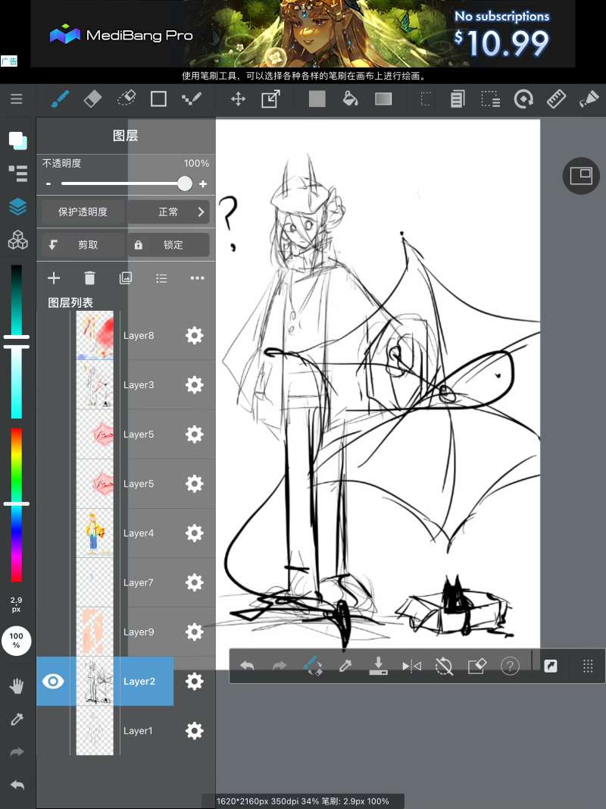Image resolution: width=606 pixels, height=809 pixels.
Task: Select the Bucket fill tool
Action: (x=351, y=99)
